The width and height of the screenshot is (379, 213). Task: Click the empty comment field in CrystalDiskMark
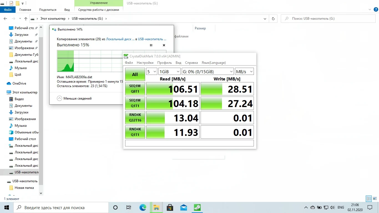[x=189, y=143]
